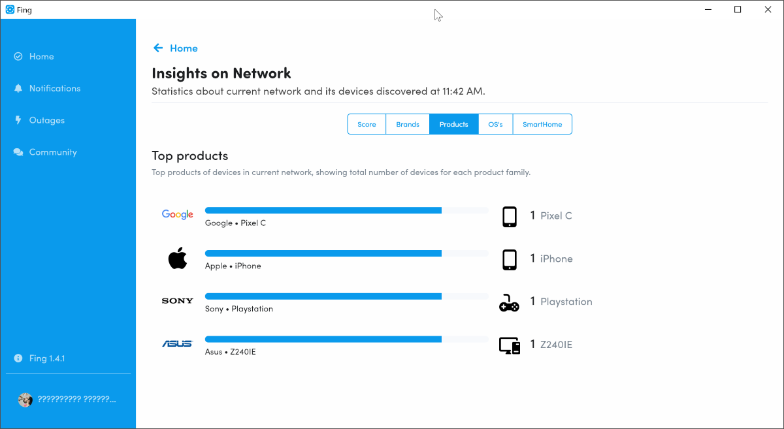This screenshot has height=429, width=784.
Task: Click the Google logo
Action: coord(178,215)
